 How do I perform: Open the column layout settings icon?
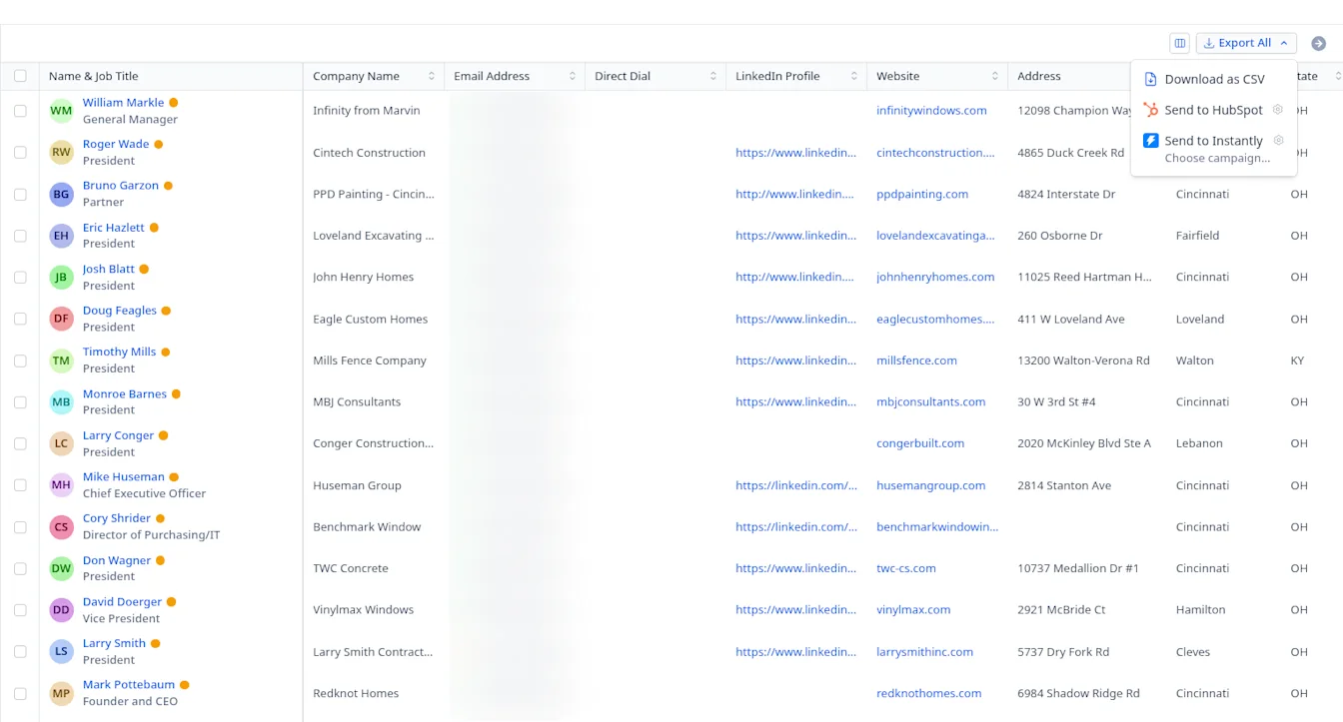click(x=1180, y=43)
